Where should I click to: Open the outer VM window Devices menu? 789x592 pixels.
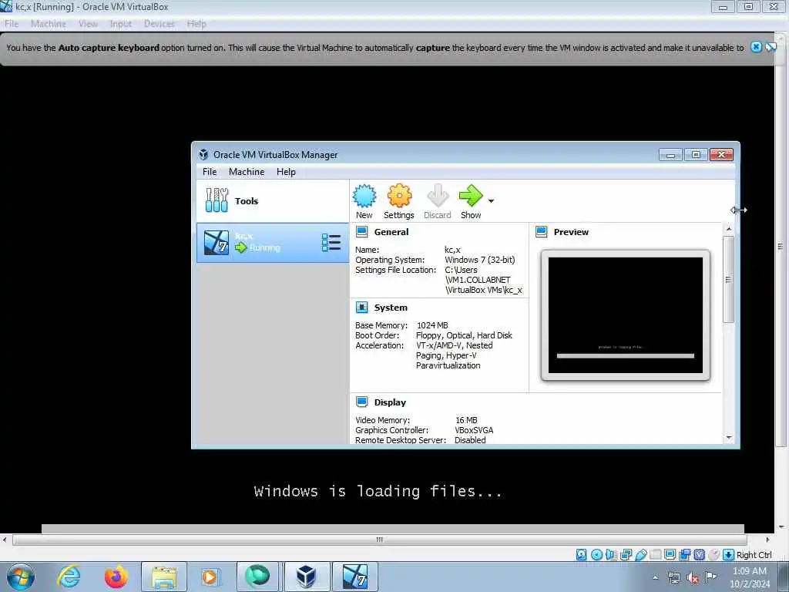(x=159, y=24)
